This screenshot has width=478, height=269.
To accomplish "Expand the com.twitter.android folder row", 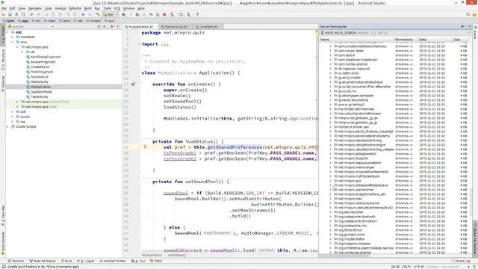I will point(330,64).
